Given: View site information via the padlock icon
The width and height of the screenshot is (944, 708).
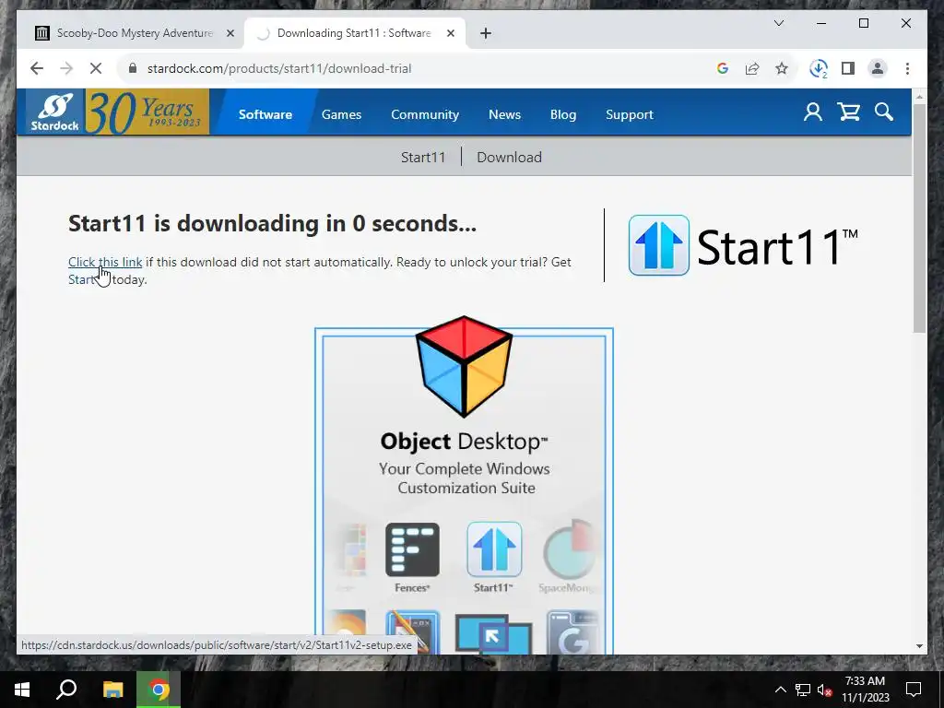Looking at the screenshot, I should tap(133, 68).
